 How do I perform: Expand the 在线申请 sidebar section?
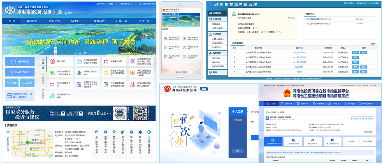pyautogui.click(x=216, y=19)
